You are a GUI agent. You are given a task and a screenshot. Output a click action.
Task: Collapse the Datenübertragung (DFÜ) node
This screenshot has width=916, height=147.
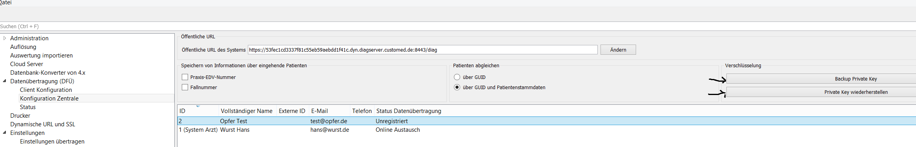5,81
